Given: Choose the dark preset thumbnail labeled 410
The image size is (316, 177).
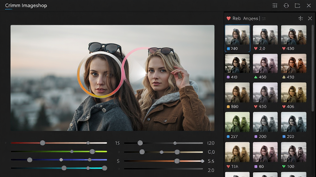Looking at the screenshot, I should click(x=237, y=63).
